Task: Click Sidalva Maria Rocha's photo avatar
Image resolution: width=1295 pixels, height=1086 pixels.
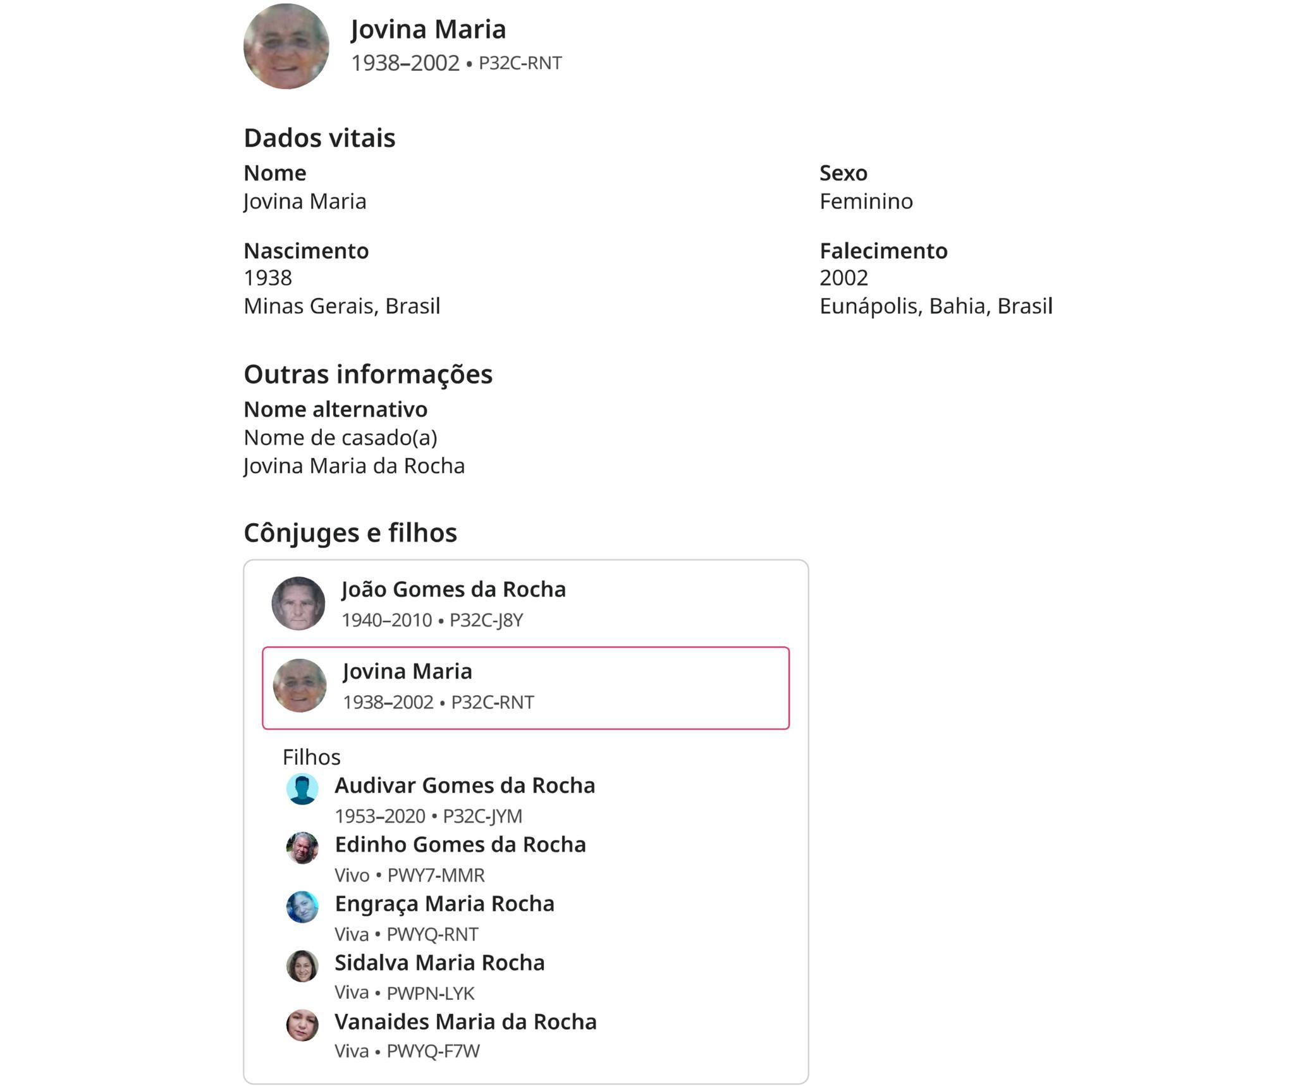Action: click(302, 965)
